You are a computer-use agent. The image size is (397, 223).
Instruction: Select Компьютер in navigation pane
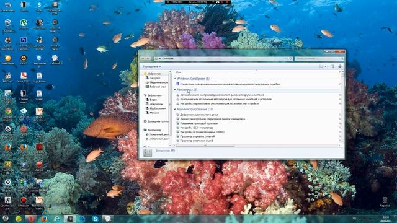(x=153, y=130)
